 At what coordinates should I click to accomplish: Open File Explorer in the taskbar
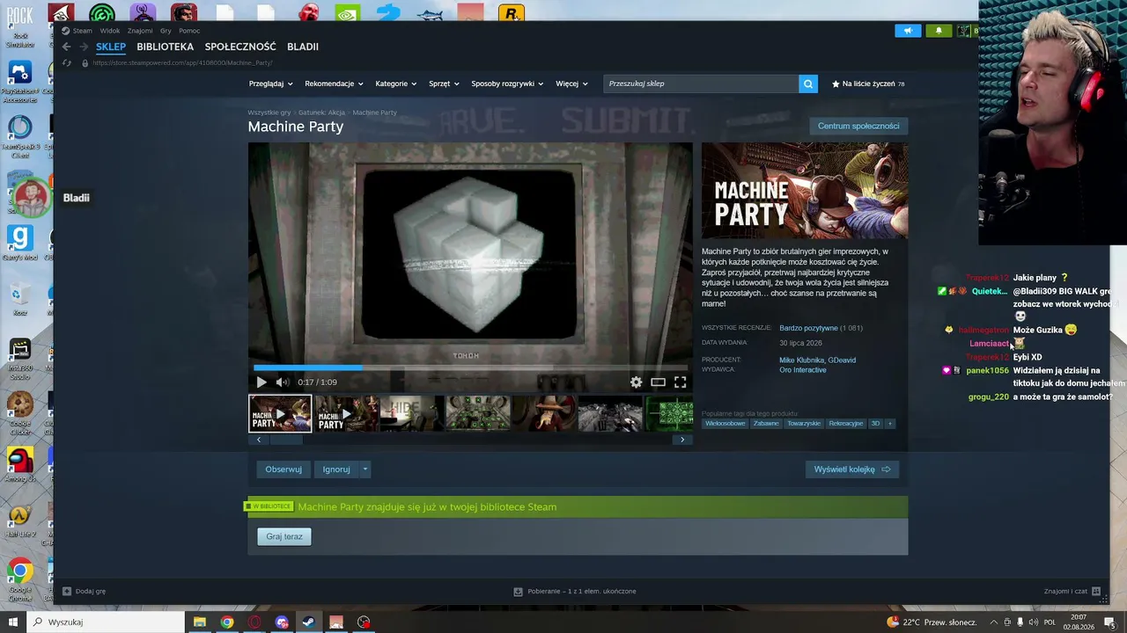tap(200, 622)
